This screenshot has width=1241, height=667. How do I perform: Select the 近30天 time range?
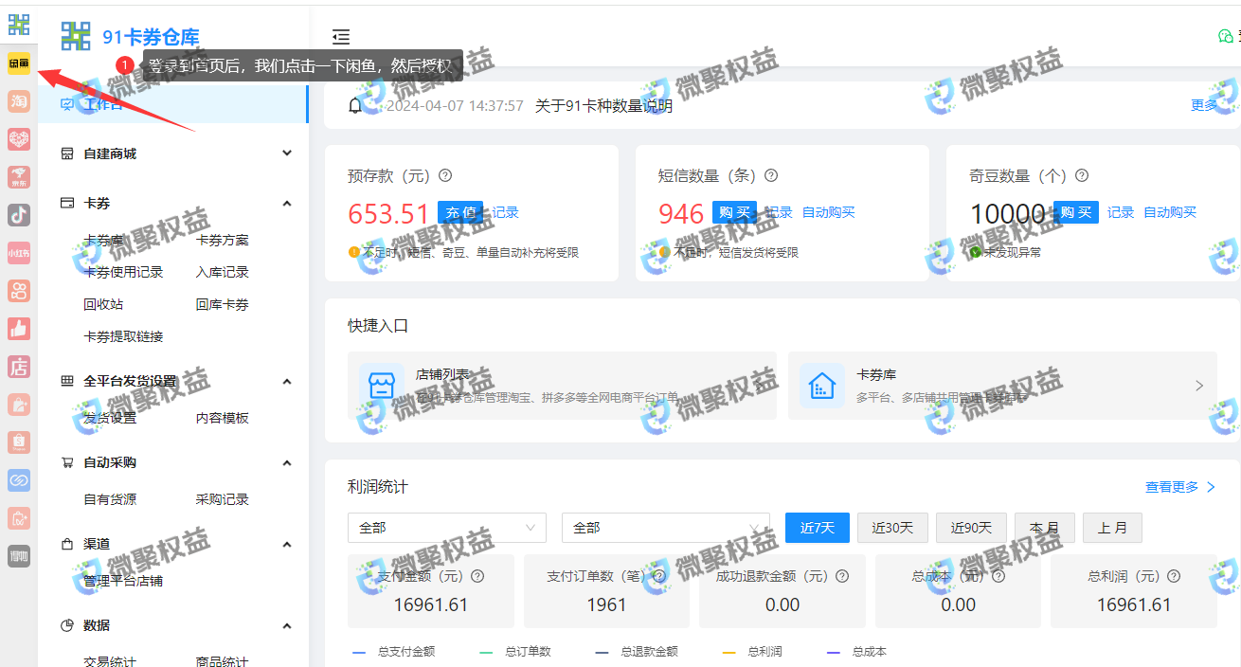pos(893,528)
